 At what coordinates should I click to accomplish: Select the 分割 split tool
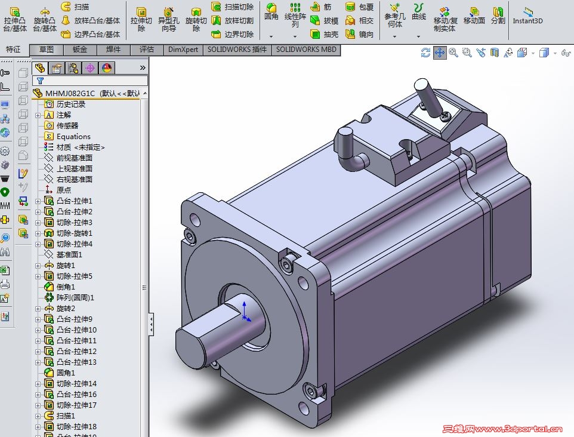coord(498,16)
